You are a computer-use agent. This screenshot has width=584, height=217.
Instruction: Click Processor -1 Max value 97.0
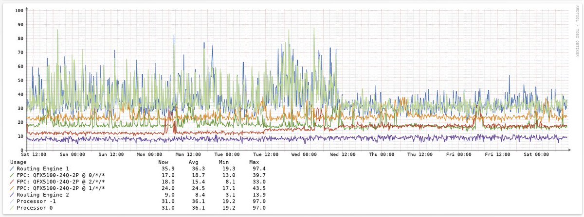[258, 201]
